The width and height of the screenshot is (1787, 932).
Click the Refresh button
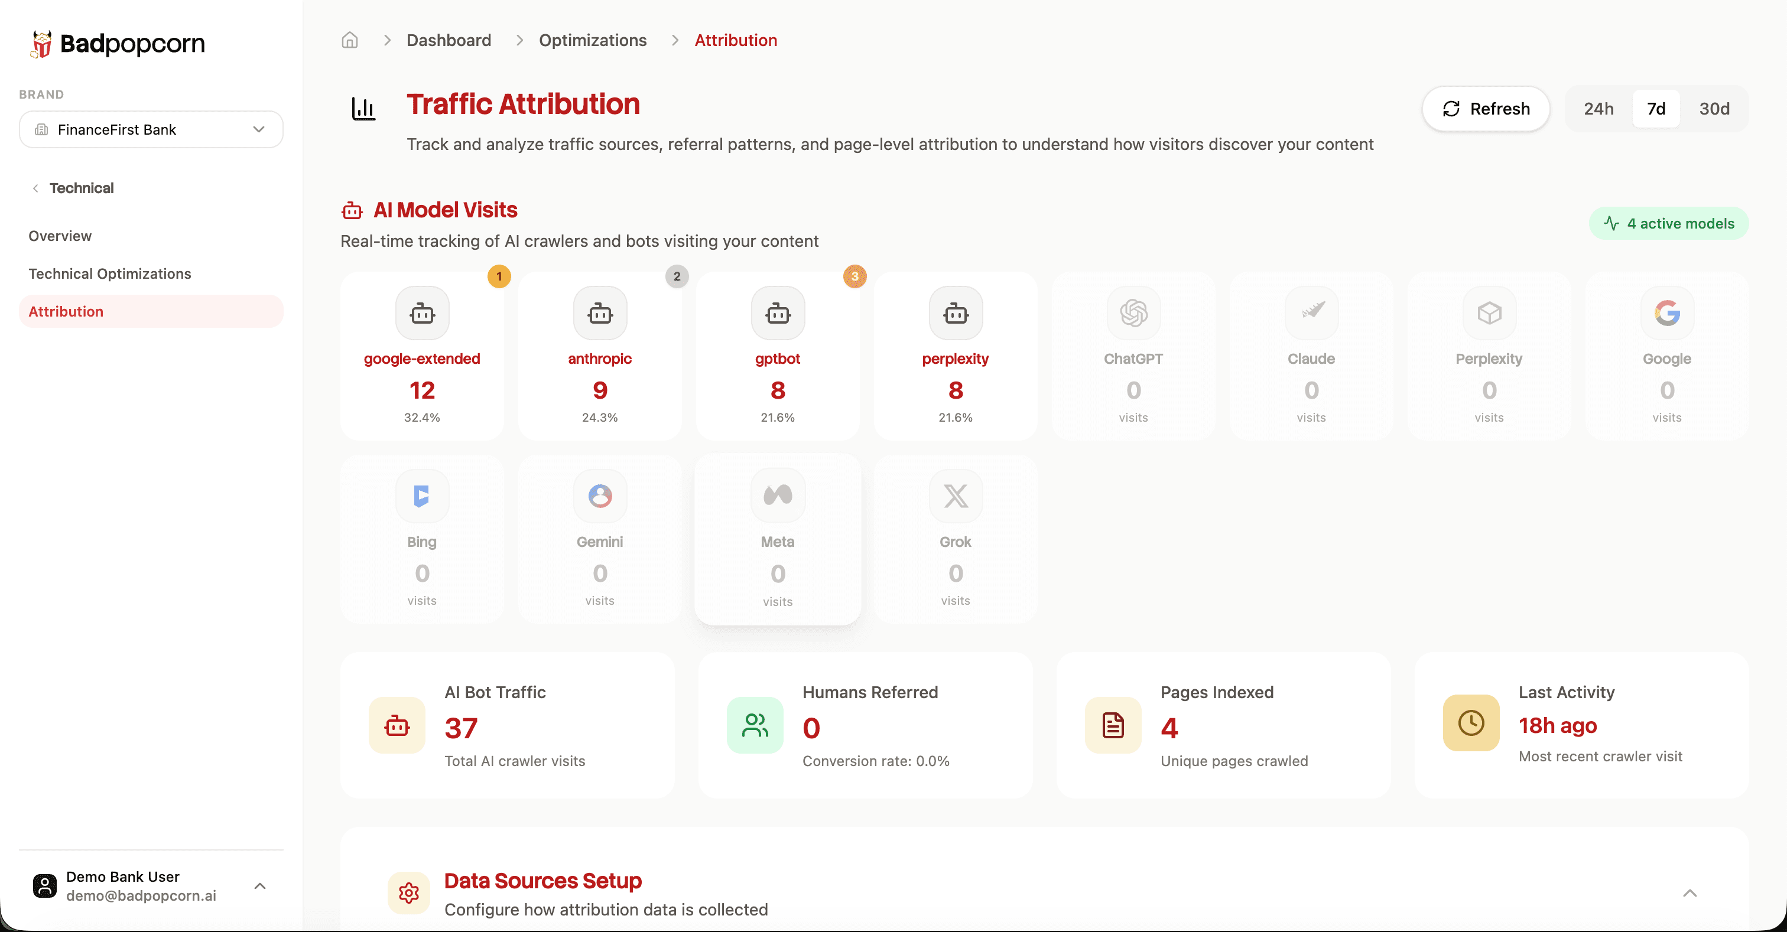click(1486, 109)
